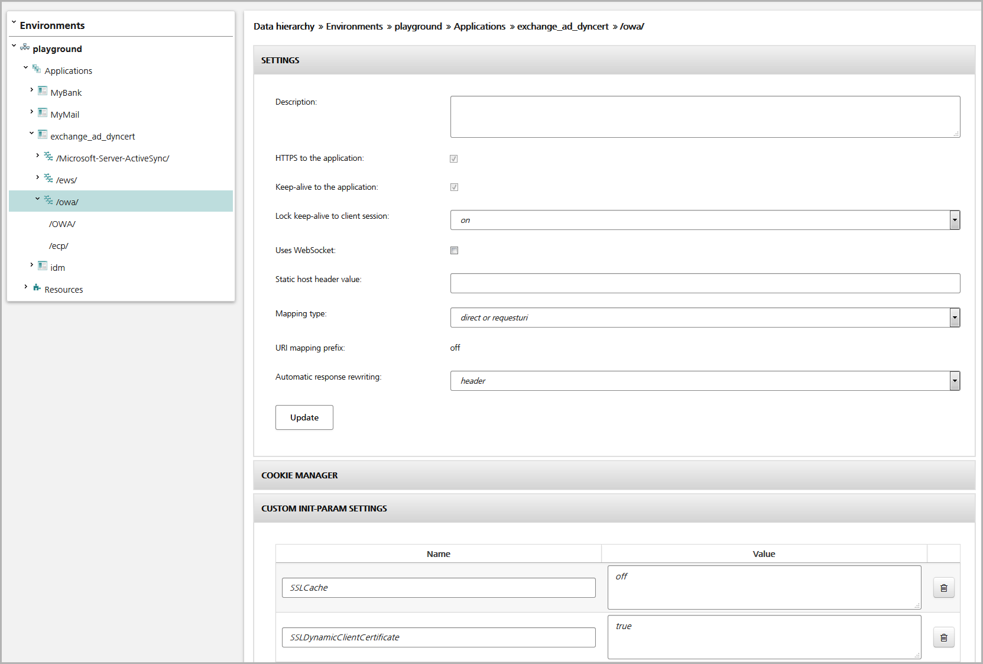Expand the /ews/ tree node
This screenshot has width=983, height=664.
[x=37, y=177]
